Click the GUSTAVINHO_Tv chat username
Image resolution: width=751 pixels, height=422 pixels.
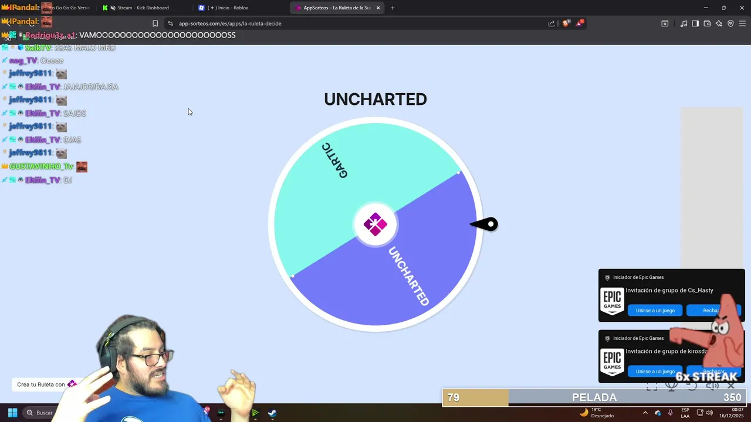(41, 166)
